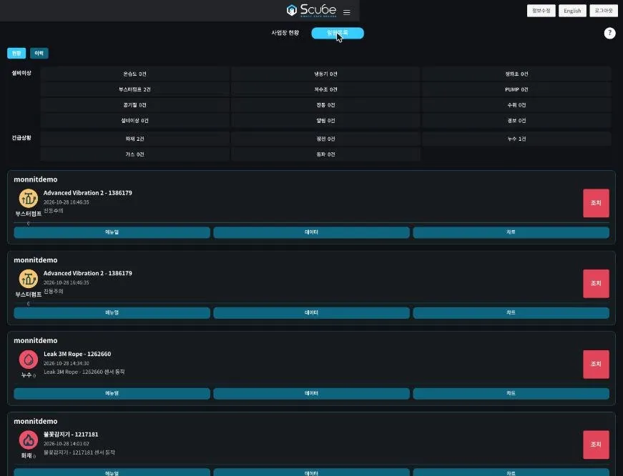The width and height of the screenshot is (623, 476).
Task: Click the title Leak 3M Rope - 1262660
Action: click(x=77, y=354)
